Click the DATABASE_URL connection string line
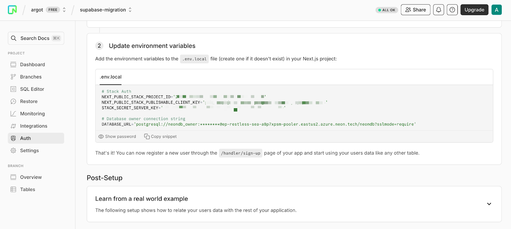The height and width of the screenshot is (229, 511). [259, 124]
